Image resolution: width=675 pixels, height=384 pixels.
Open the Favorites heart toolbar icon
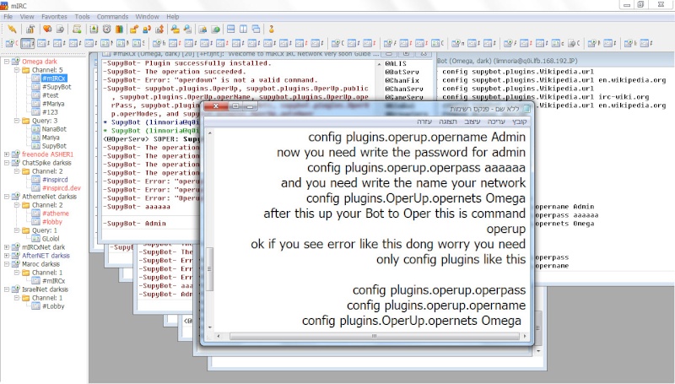pos(47,30)
